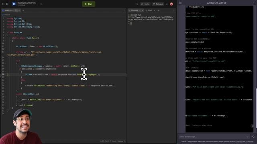Viewport: 257px width, 144px height.
Task: Open the C# project icon next to TrustingHeartfeltFirm
Action: pyautogui.click(x=14, y=4)
